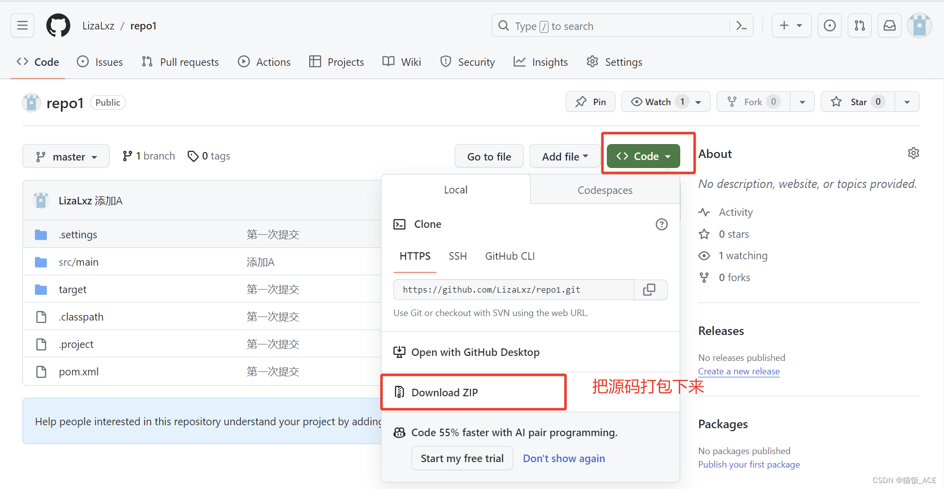The height and width of the screenshot is (489, 944).
Task: Select GitHub CLI clone method
Action: click(510, 256)
